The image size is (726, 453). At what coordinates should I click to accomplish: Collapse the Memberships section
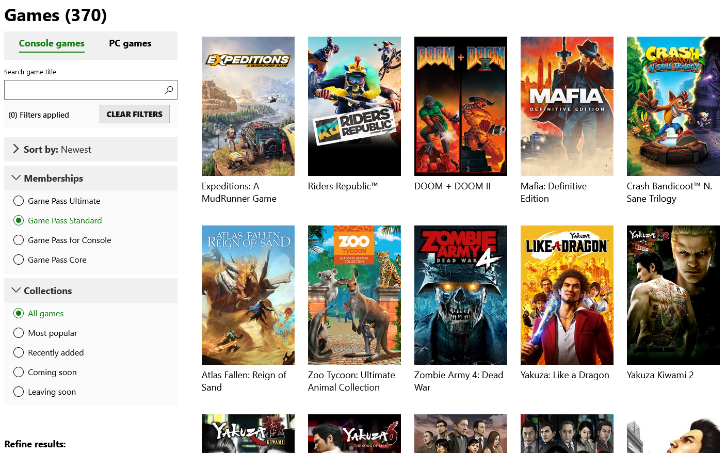point(91,178)
